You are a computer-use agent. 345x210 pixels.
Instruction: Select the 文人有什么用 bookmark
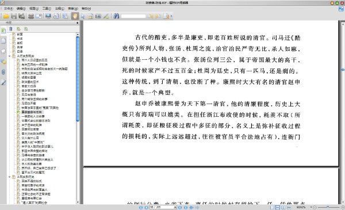(30, 138)
